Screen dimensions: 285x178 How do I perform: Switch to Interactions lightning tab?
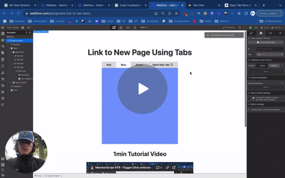pos(280,33)
